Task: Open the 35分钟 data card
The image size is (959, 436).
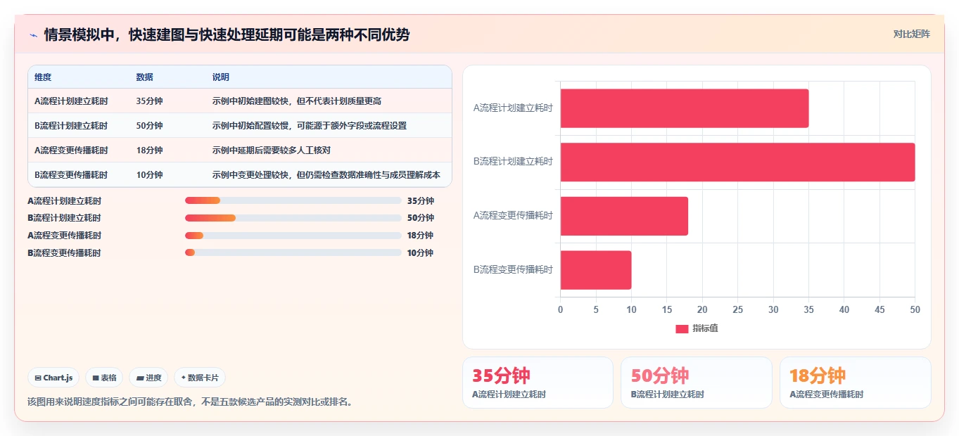Action: click(x=538, y=383)
